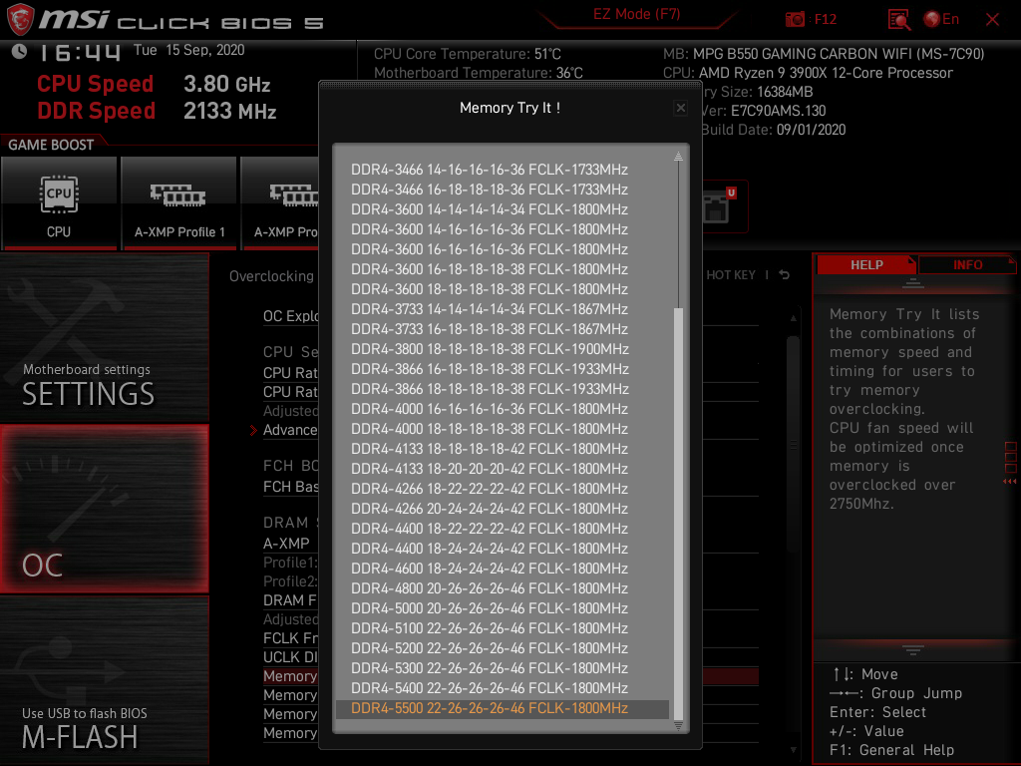Click the Memory Try It list scrollbar thumb
Screen dimensions: 1021x766
(678, 514)
